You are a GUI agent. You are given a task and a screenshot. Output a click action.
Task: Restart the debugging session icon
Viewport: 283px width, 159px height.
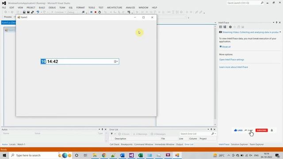(x=99, y=12)
